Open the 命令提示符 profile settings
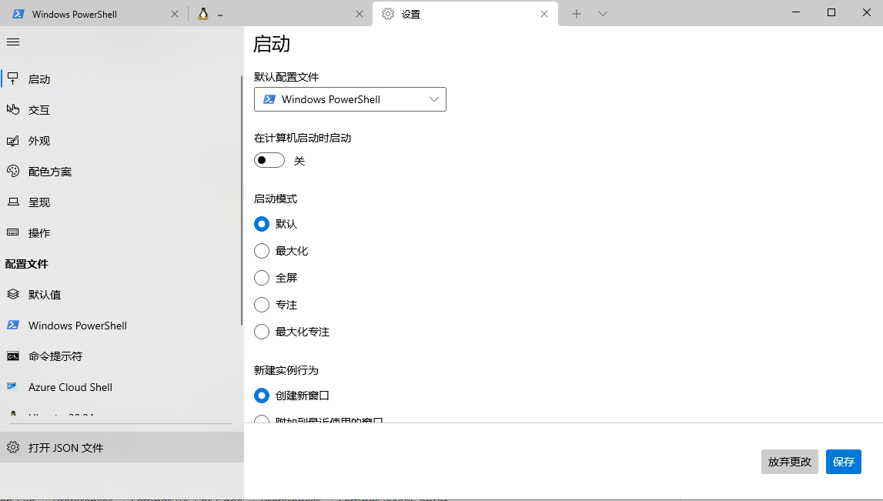 coord(122,356)
